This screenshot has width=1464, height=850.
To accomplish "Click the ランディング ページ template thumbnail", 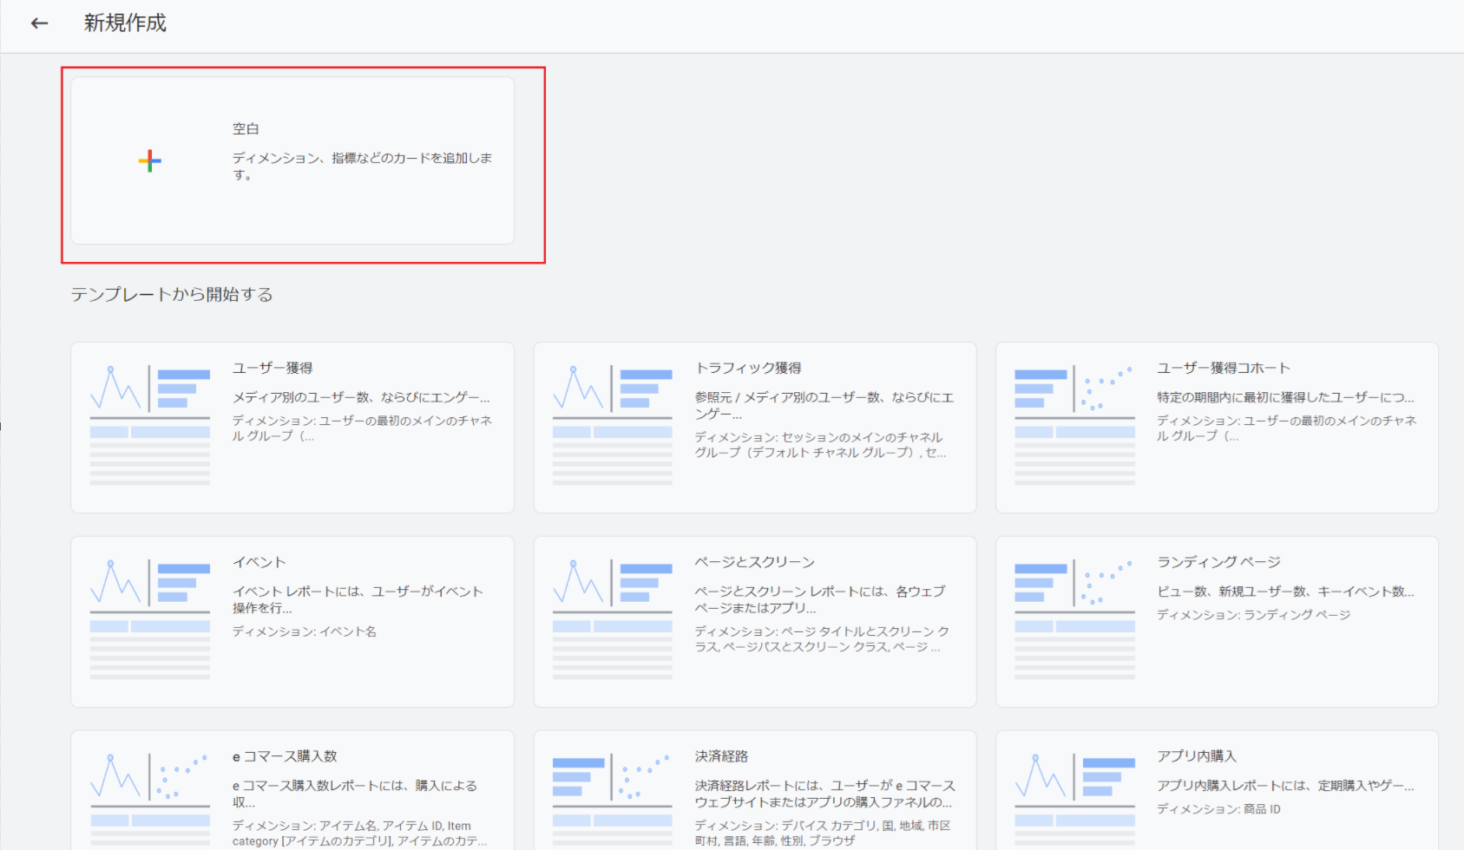I will (1074, 619).
